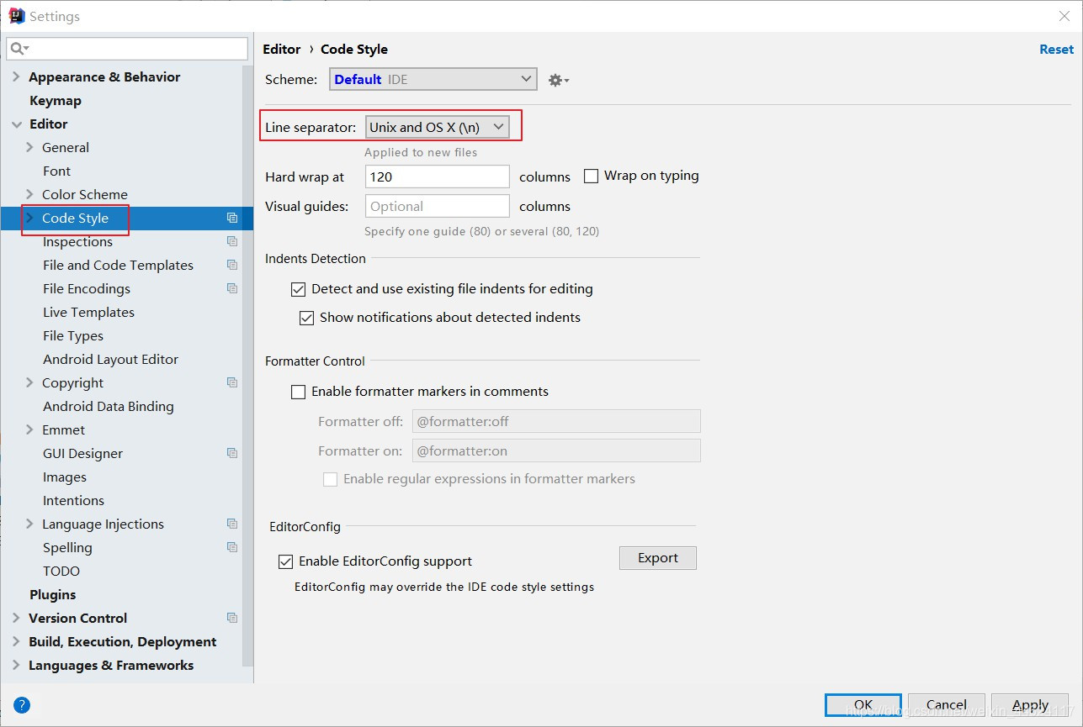Click the project-level icon beside Spelling
The height and width of the screenshot is (727, 1083).
coord(232,547)
